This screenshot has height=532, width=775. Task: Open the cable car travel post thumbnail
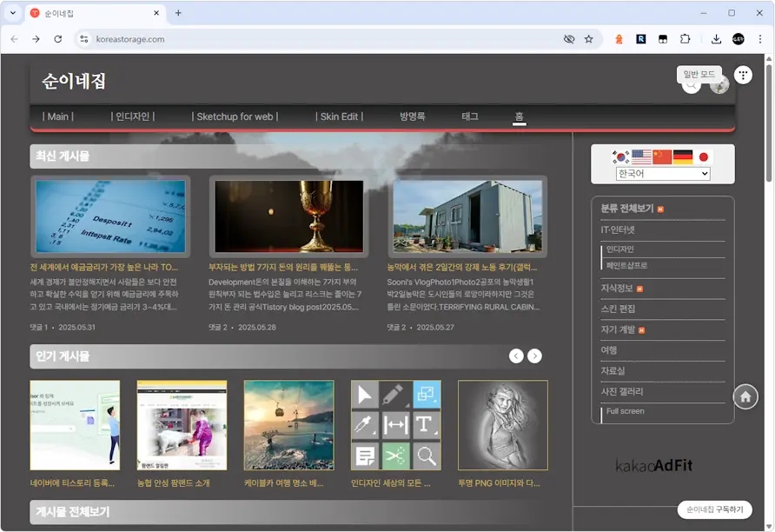tap(289, 425)
